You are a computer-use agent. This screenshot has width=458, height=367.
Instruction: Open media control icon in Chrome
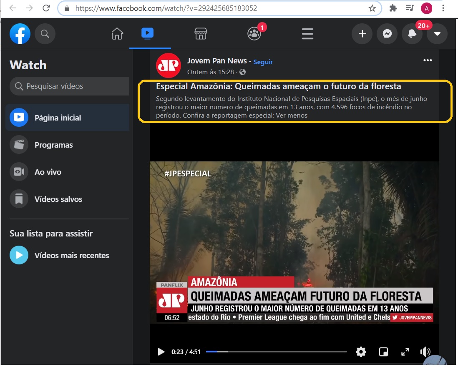410,8
